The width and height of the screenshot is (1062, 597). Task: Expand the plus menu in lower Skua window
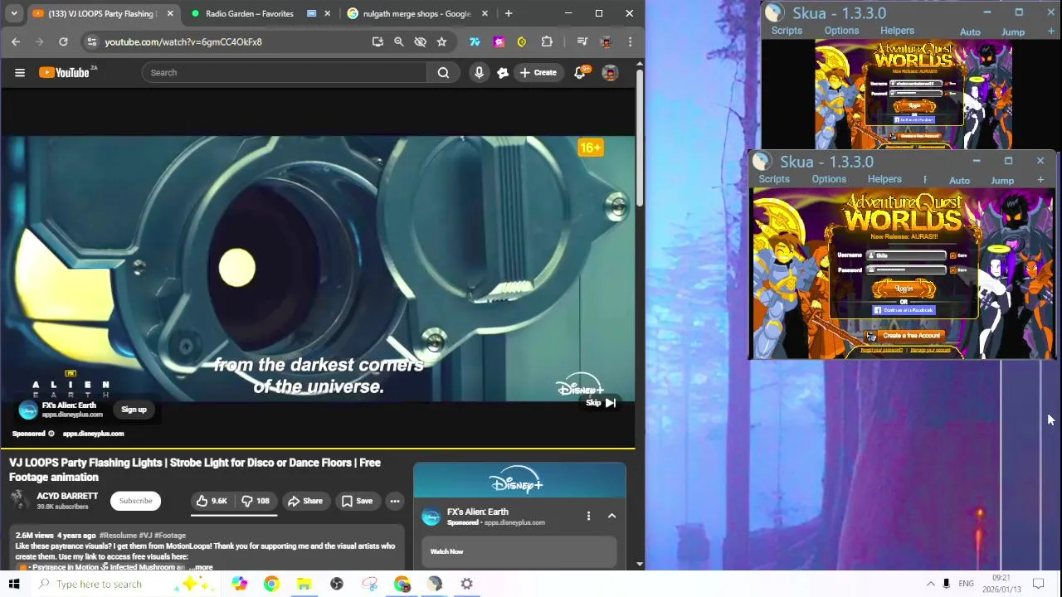[1040, 180]
